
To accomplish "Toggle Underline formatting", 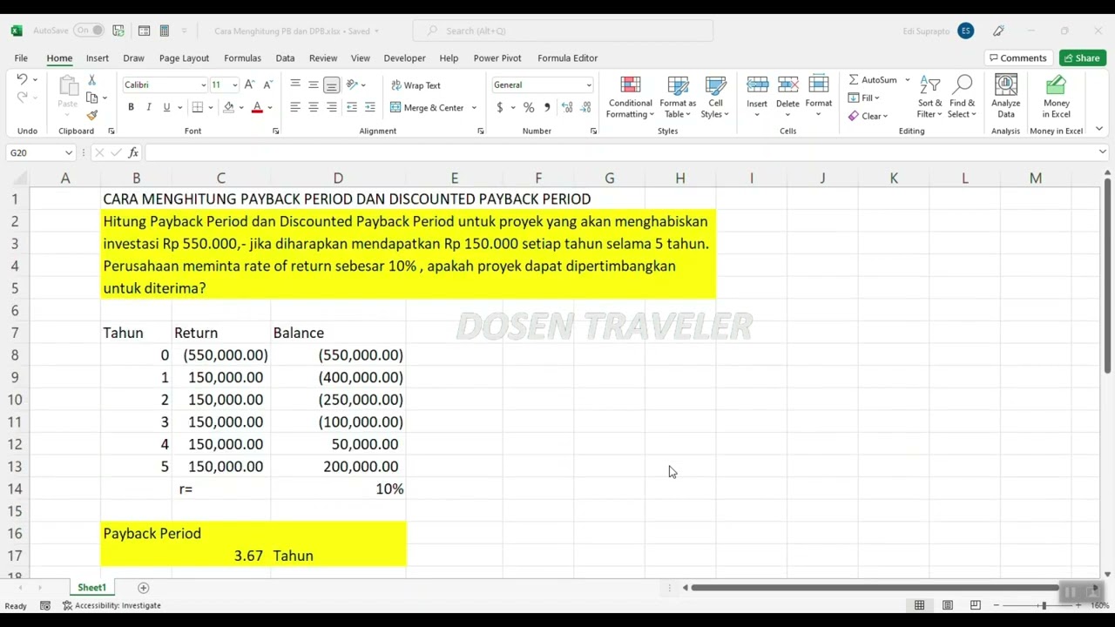I will click(166, 107).
